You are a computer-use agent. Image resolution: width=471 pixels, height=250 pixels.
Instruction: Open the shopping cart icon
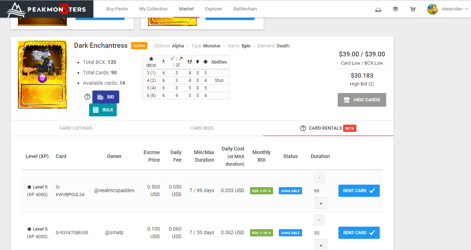click(x=413, y=9)
